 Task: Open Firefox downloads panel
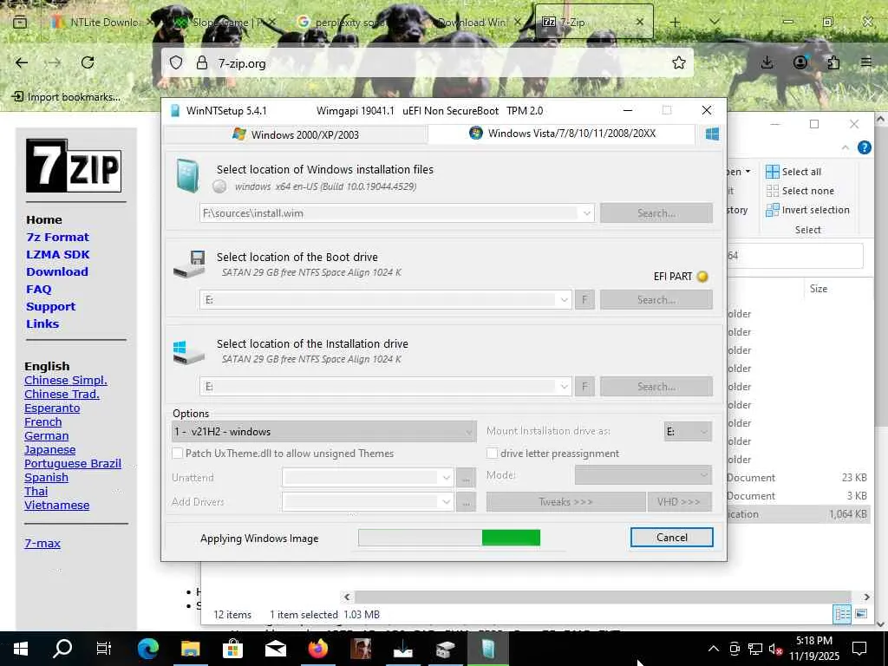(x=767, y=62)
